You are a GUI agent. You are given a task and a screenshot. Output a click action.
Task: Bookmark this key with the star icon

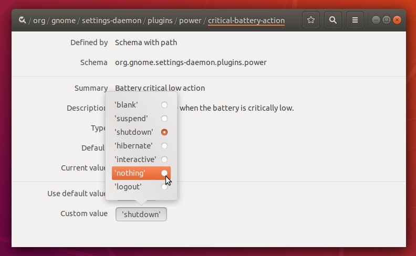(310, 20)
